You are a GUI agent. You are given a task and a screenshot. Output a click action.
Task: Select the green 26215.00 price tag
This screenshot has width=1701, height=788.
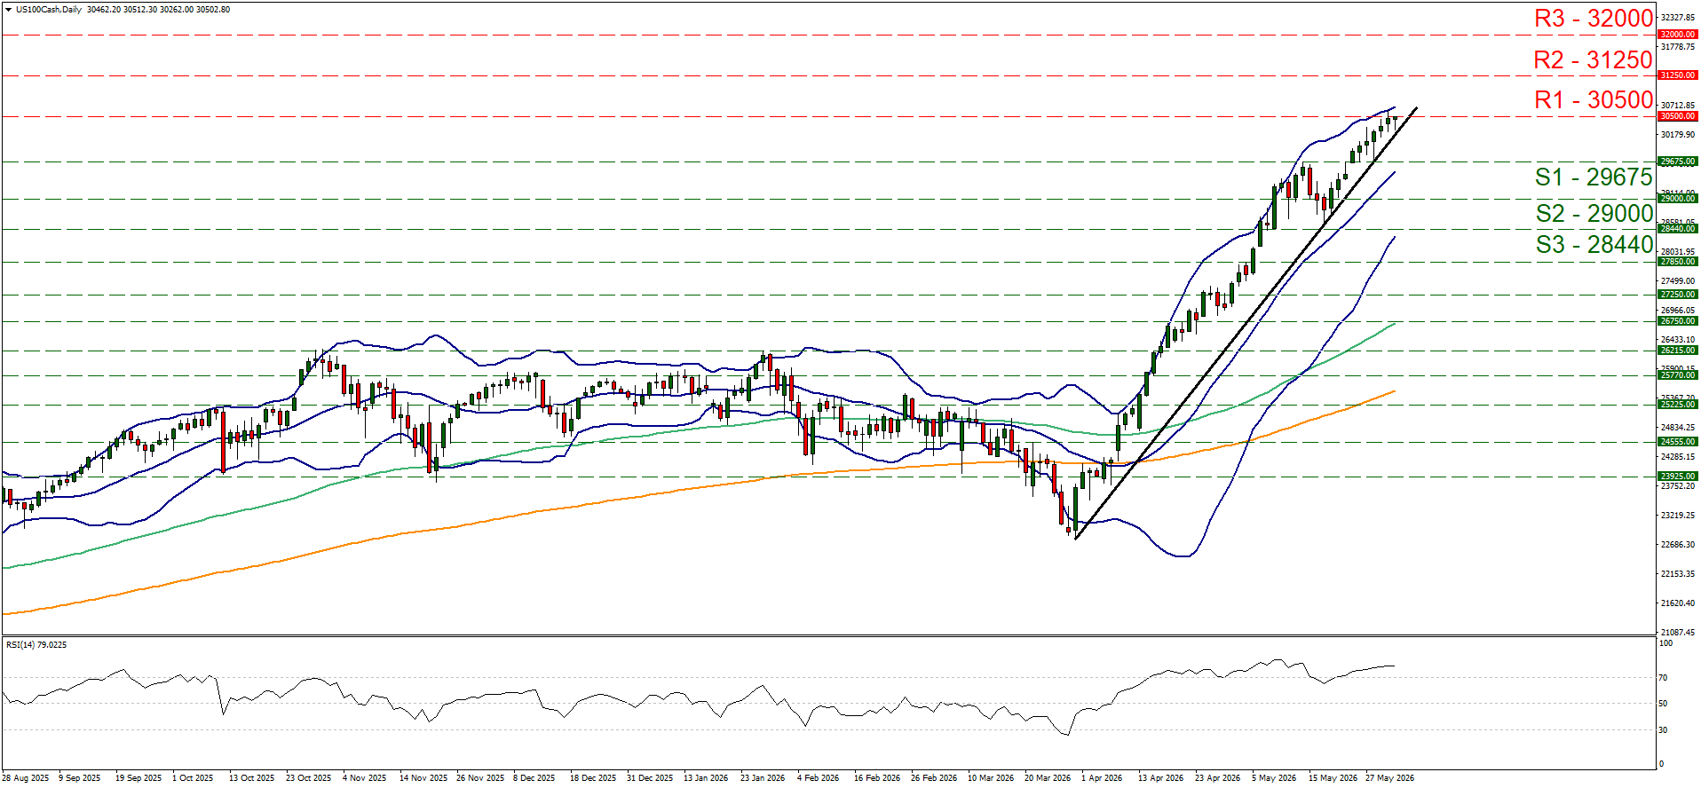coord(1677,351)
